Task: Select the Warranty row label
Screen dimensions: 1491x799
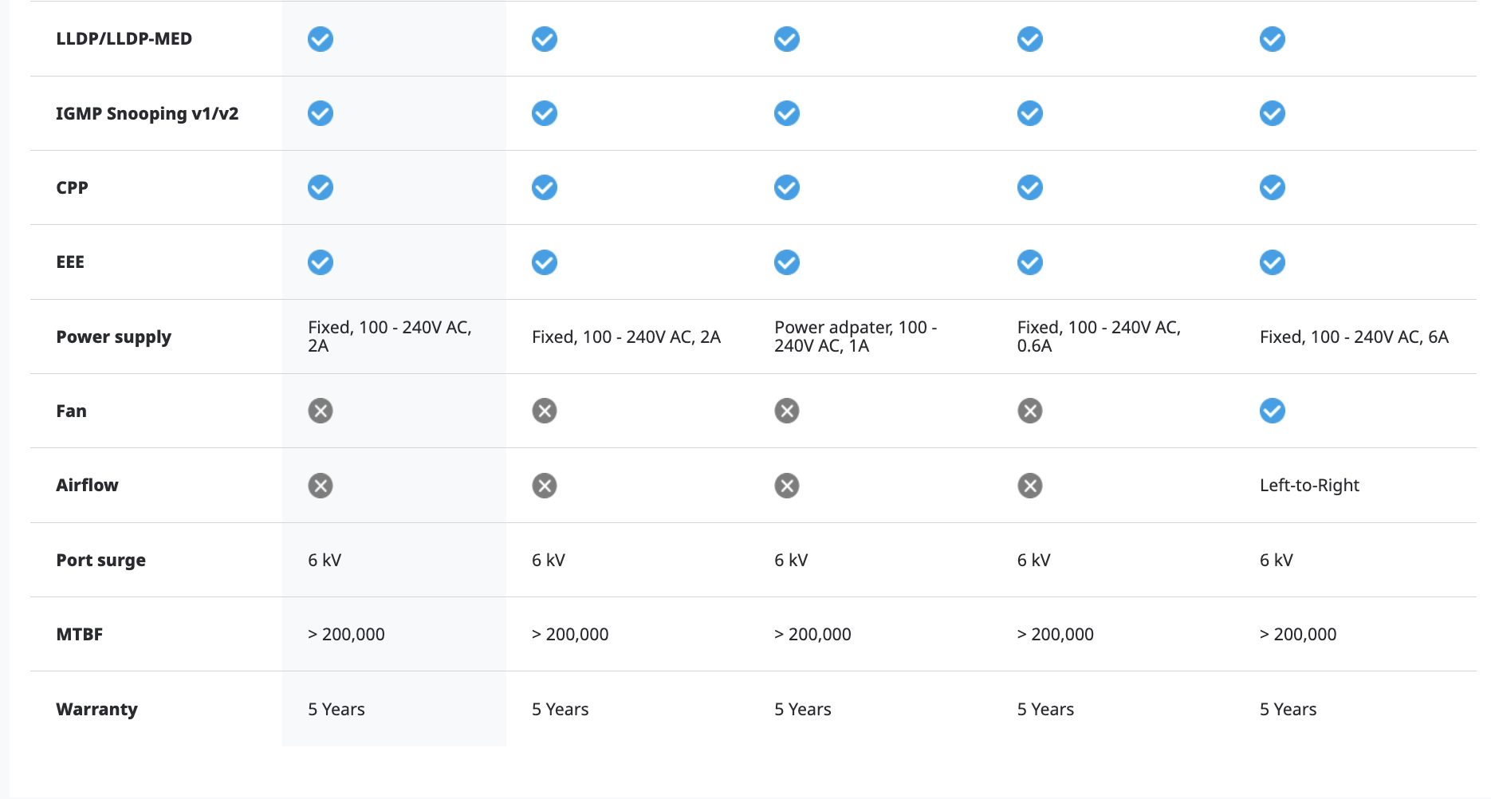Action: (96, 709)
